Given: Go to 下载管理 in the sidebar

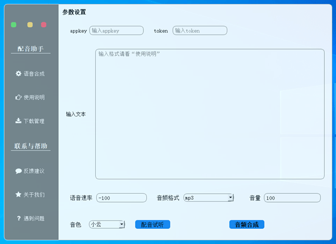Looking at the screenshot, I should (x=30, y=121).
